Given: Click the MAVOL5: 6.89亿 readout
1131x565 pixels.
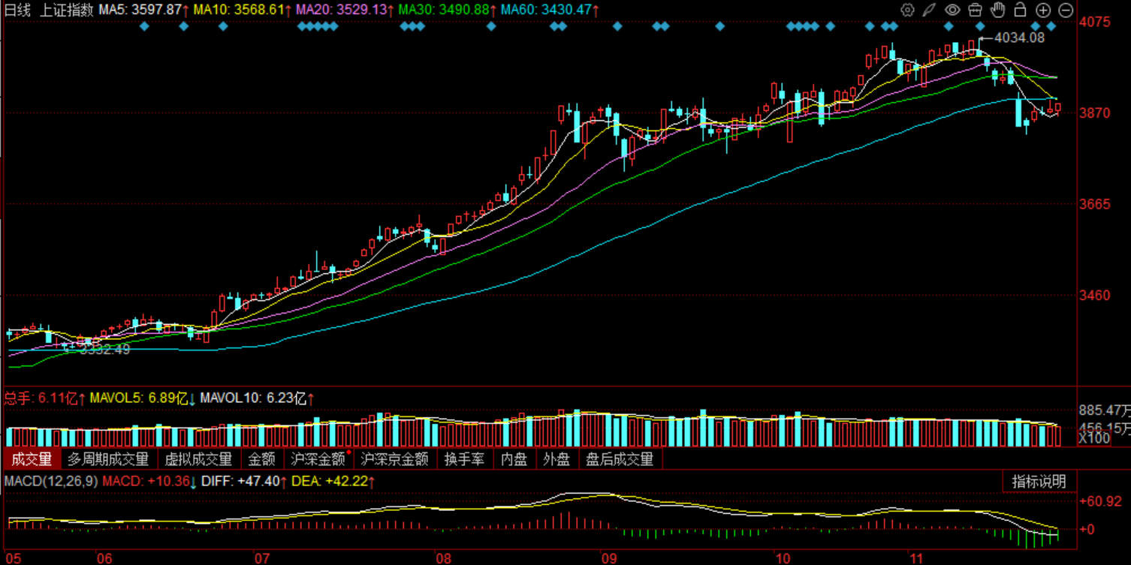Looking at the screenshot, I should pyautogui.click(x=143, y=398).
